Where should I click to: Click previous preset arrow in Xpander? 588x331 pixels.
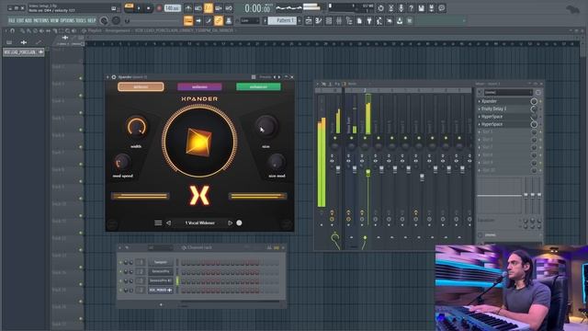click(168, 223)
